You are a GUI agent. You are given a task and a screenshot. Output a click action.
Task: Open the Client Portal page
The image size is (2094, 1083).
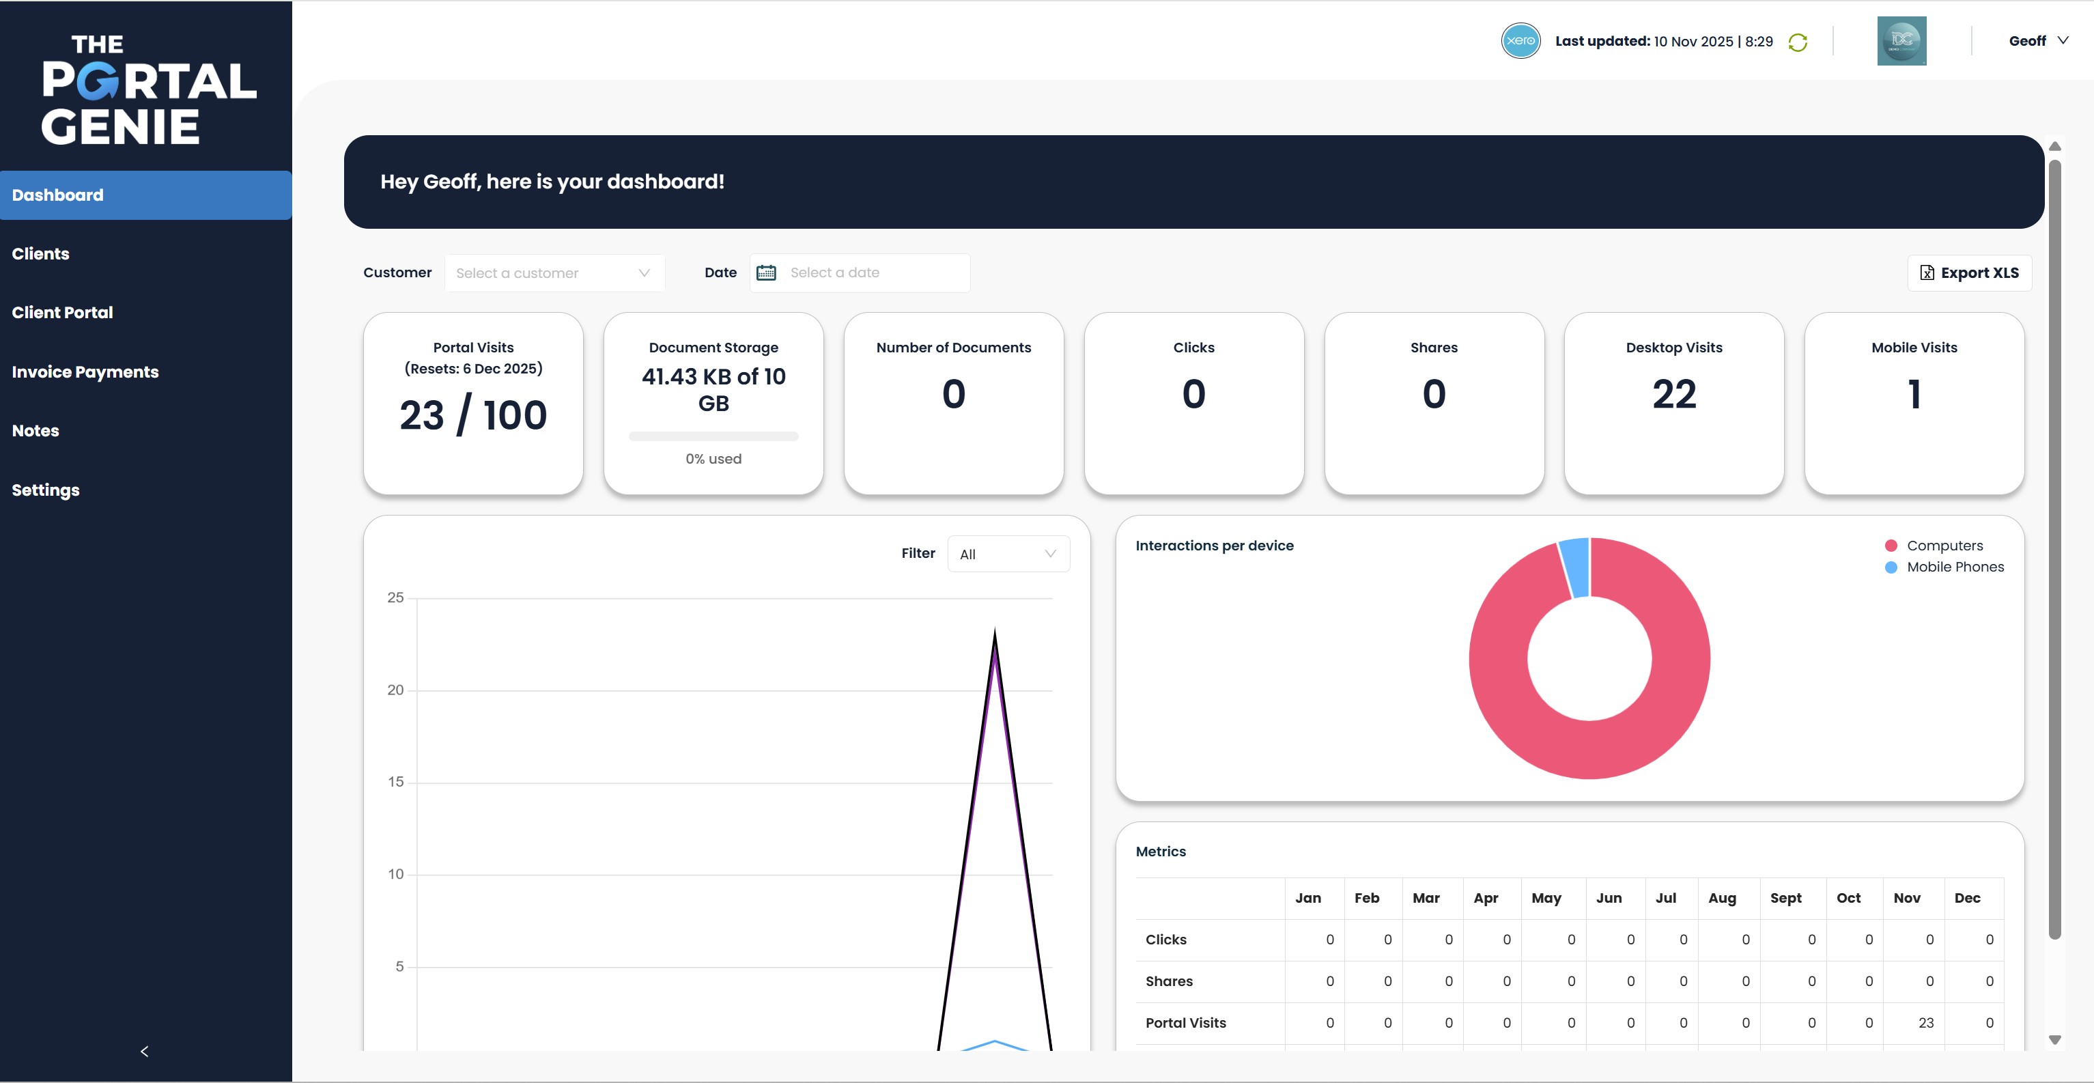[61, 311]
